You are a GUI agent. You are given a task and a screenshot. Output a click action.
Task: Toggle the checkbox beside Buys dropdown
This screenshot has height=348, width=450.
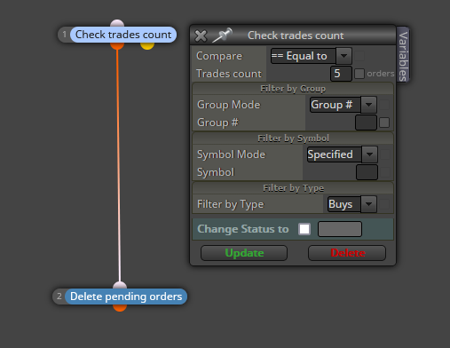pos(384,204)
